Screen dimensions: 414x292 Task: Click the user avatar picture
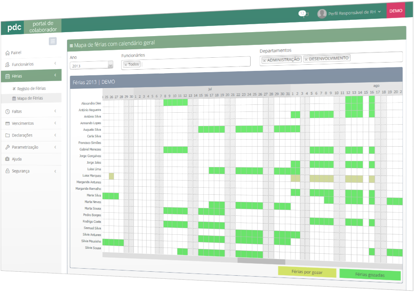[x=322, y=14]
